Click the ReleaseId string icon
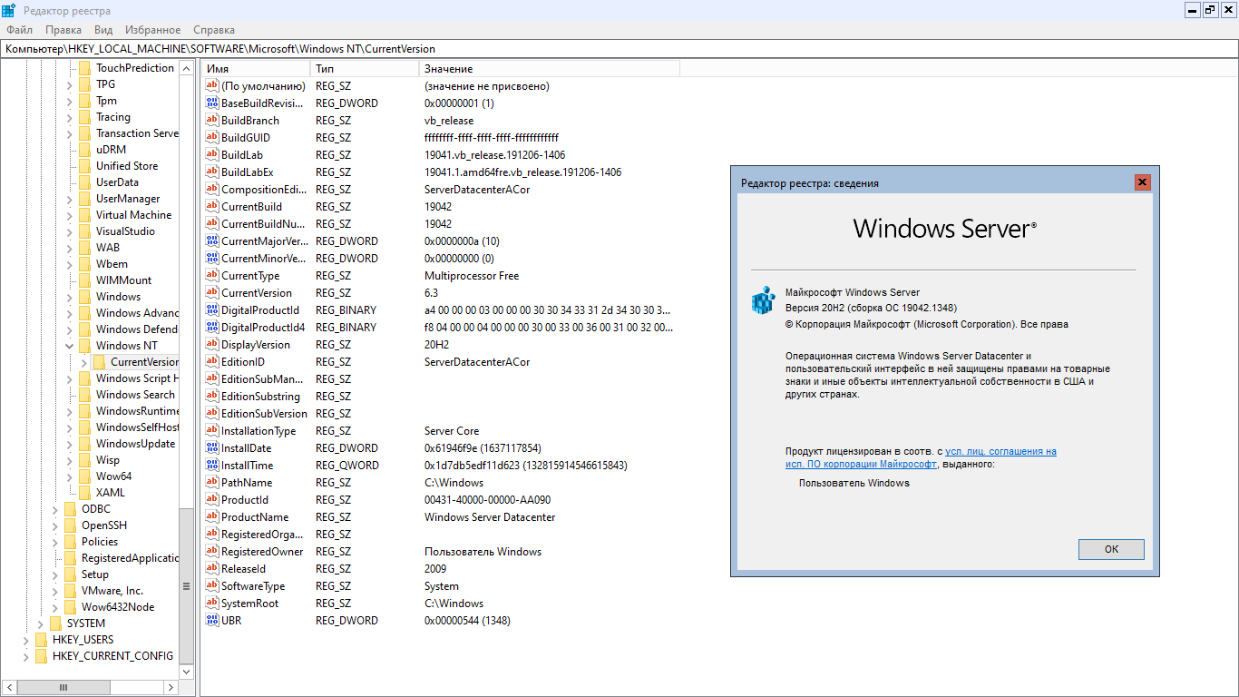Image resolution: width=1239 pixels, height=697 pixels. (212, 569)
